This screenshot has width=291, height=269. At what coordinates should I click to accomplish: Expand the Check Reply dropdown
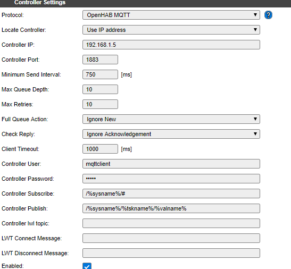tap(171, 134)
